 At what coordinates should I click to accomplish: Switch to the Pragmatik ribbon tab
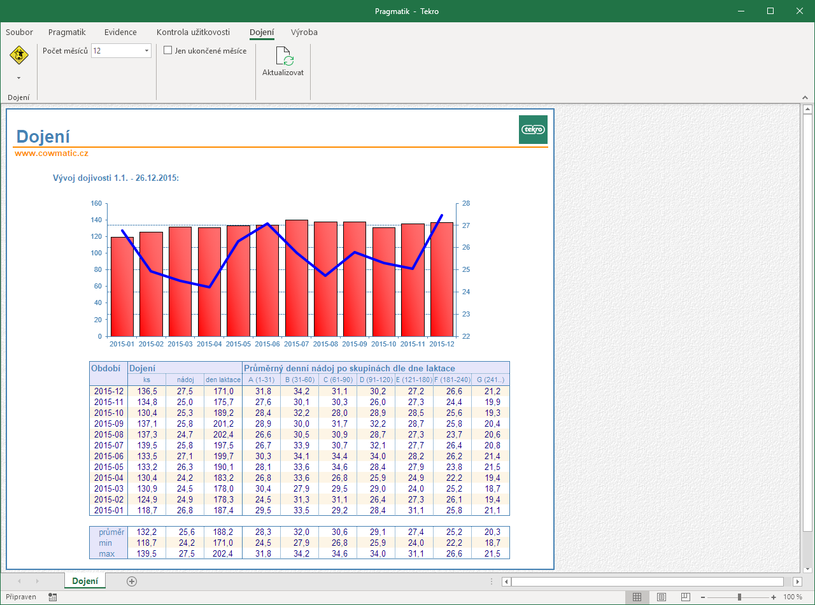[67, 32]
